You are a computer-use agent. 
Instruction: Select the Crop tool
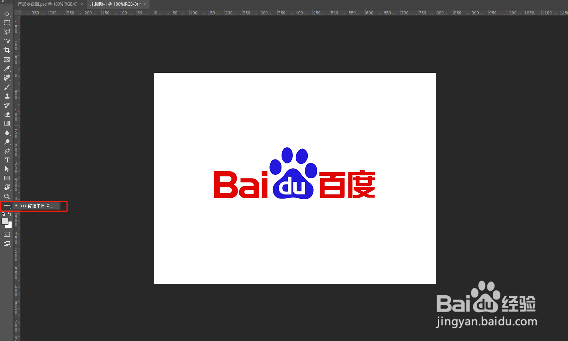[x=7, y=50]
